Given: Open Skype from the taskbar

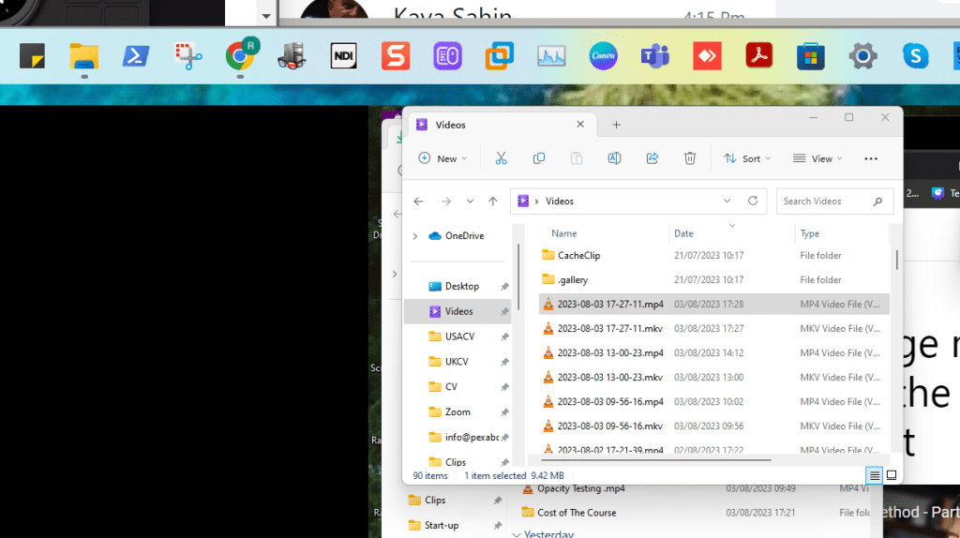Looking at the screenshot, I should click(x=915, y=56).
